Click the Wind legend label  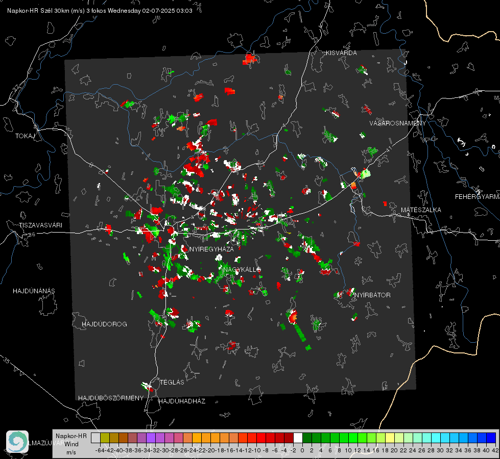[x=72, y=444]
